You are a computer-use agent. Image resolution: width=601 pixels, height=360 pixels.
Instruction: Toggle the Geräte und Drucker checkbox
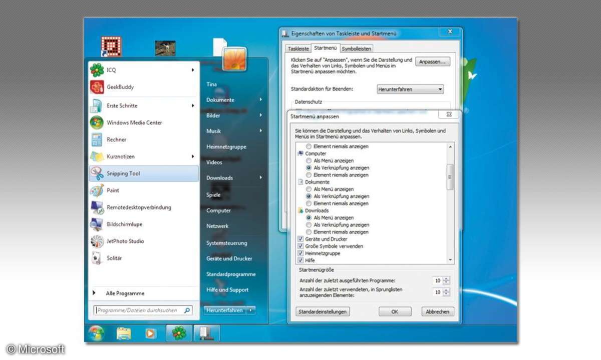(300, 239)
